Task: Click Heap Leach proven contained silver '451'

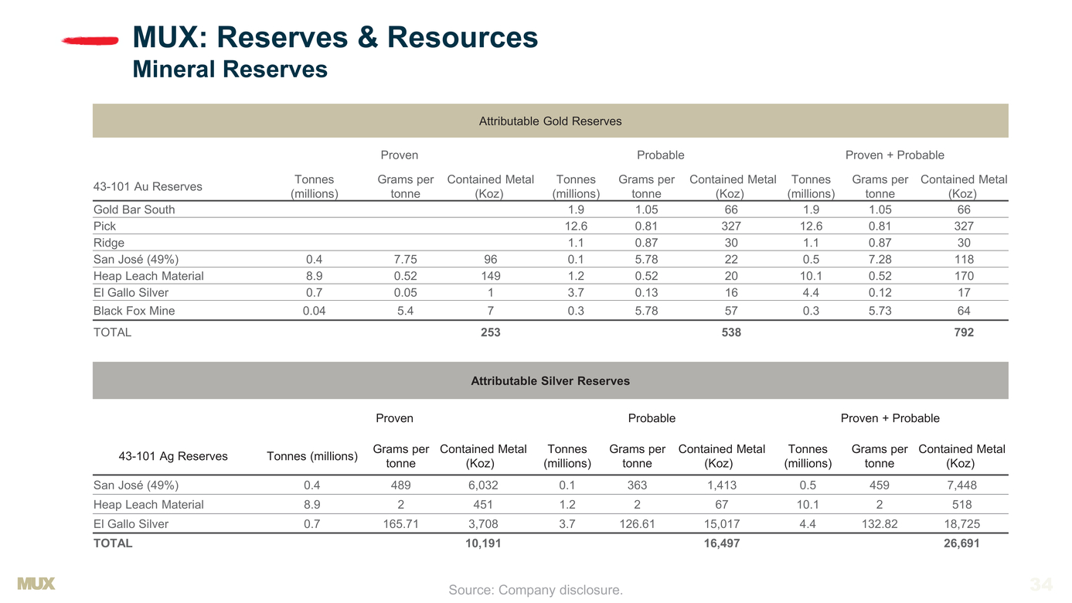Action: pyautogui.click(x=483, y=505)
